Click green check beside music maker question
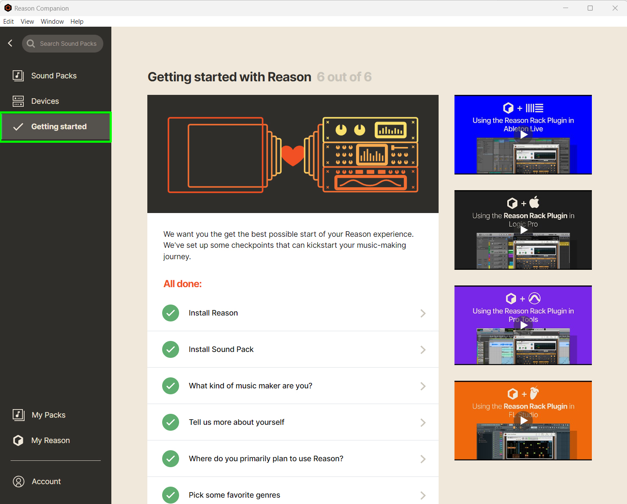The image size is (627, 504). click(171, 386)
